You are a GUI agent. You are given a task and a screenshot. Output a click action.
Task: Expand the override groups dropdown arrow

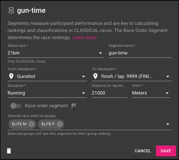(167, 124)
